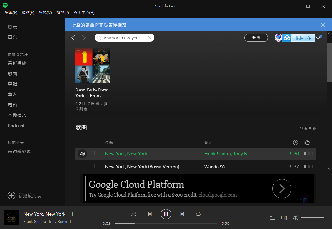Image resolution: width=332 pixels, height=229 pixels.
Task: Toggle repeat mode
Action: pyautogui.click(x=198, y=214)
